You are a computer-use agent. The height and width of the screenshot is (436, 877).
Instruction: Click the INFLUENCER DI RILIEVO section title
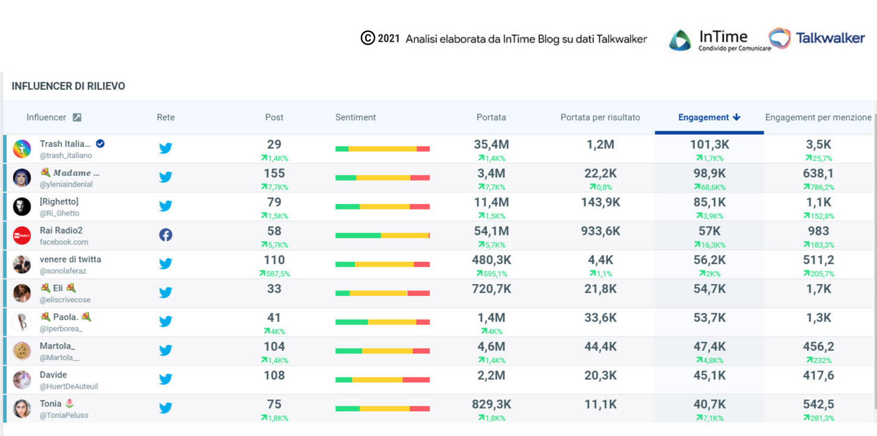[69, 86]
